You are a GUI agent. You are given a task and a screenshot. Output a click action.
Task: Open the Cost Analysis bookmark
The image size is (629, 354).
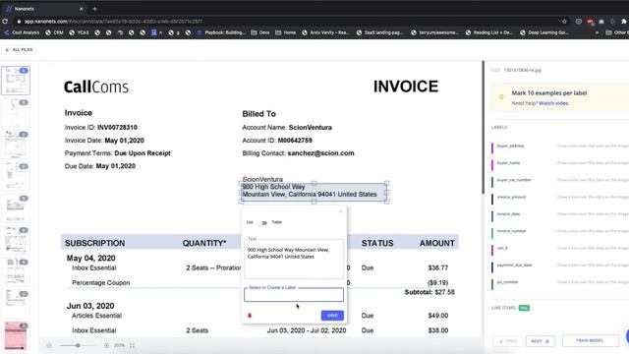(22, 32)
